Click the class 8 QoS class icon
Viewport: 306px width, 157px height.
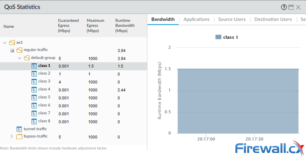tap(34, 122)
